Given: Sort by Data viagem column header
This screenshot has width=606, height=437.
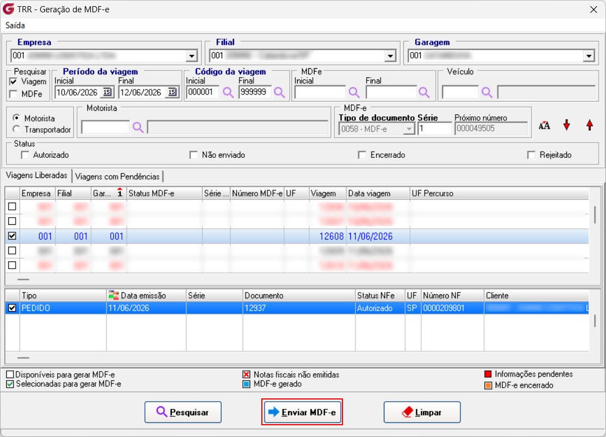Looking at the screenshot, I should point(378,193).
